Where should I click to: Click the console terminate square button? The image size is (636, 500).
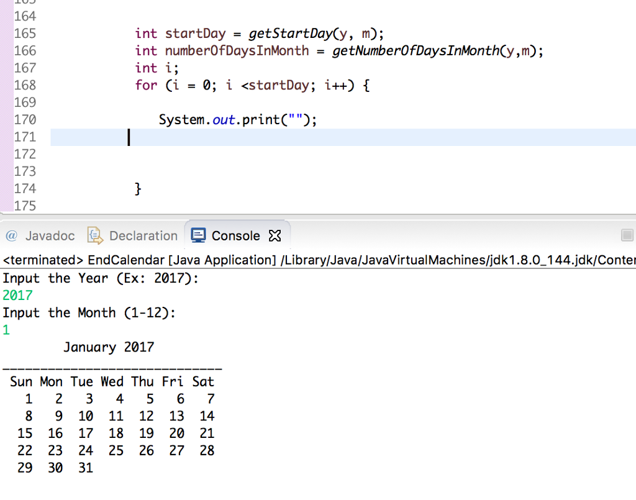(627, 235)
